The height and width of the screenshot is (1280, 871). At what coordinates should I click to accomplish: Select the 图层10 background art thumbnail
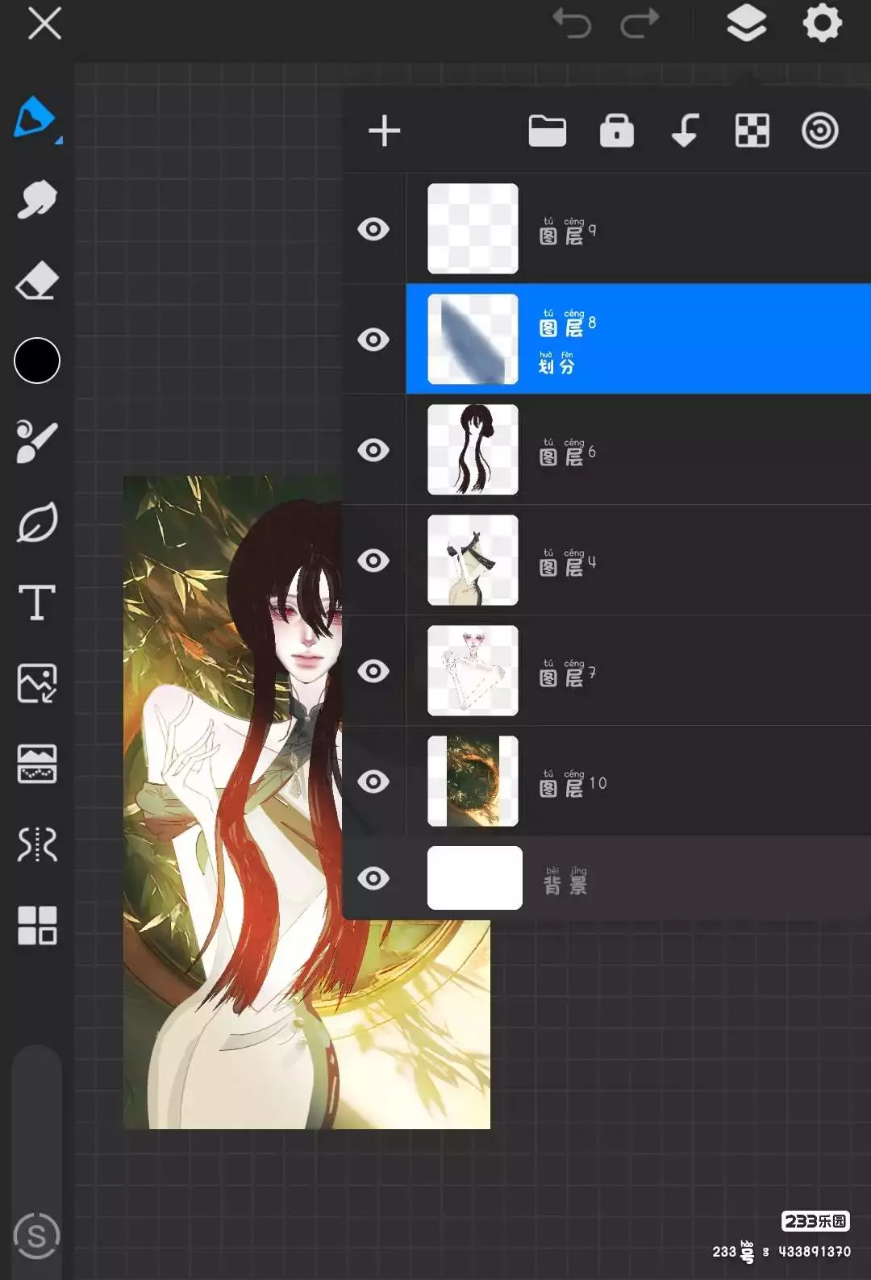(x=473, y=781)
